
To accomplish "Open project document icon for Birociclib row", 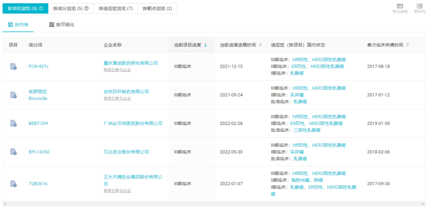I will click(13, 95).
